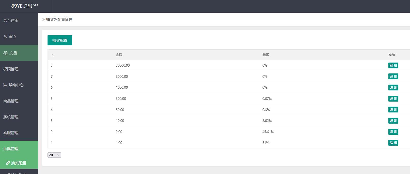Click the id 5 cell
Viewport: 410px width, 174px height.
pos(52,99)
